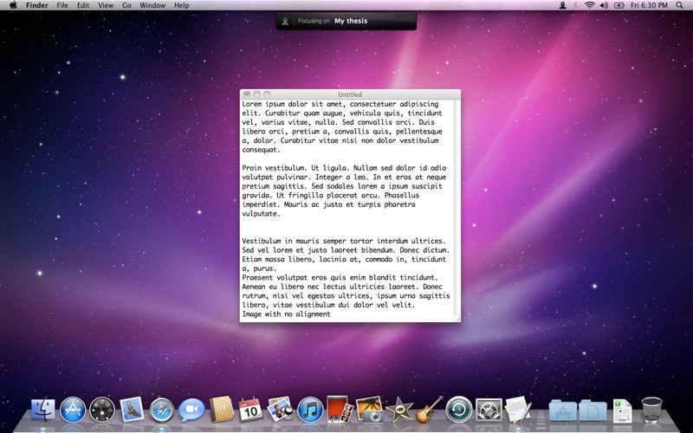Screen dimensions: 693x433
Task: Open the Finder application menu
Action: [x=37, y=5]
